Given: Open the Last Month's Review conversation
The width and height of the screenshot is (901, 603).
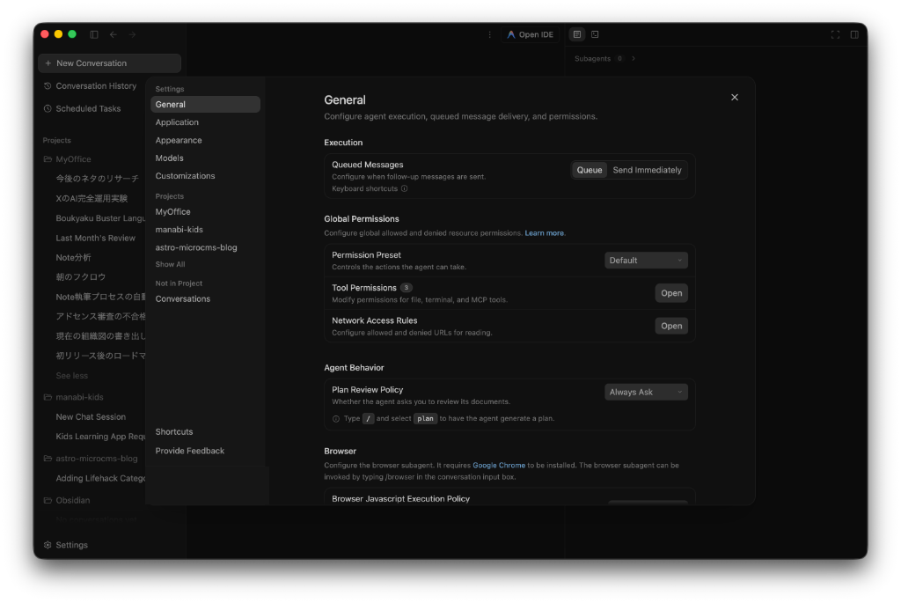Looking at the screenshot, I should 95,238.
